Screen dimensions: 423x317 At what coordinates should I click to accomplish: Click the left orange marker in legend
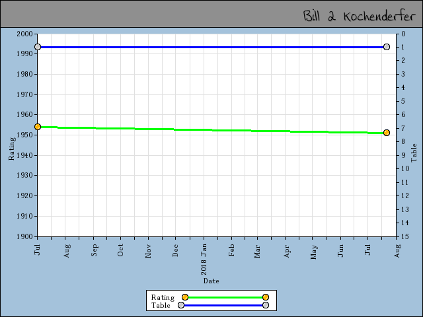click(x=185, y=297)
